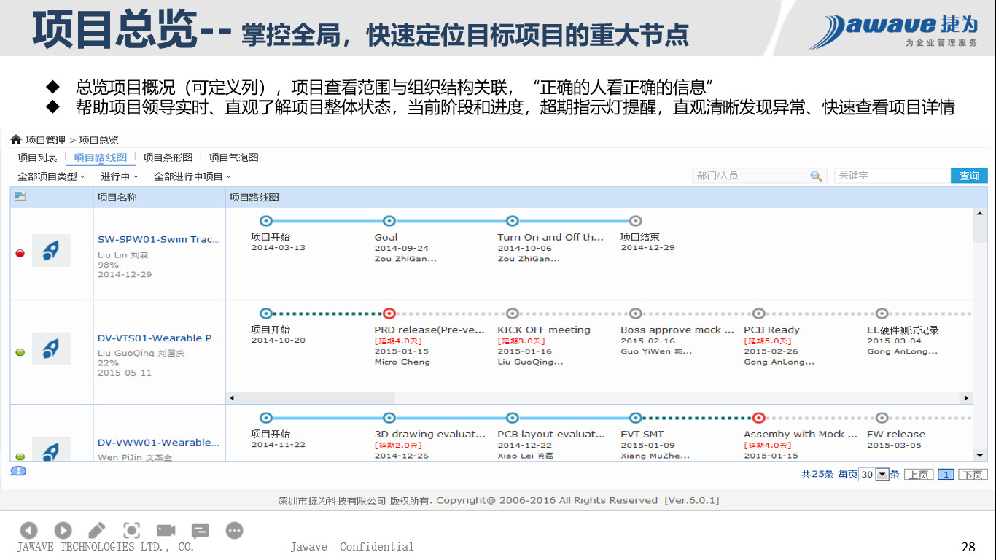
Task: Switch to the 项目气泡图 tab
Action: [x=233, y=157]
